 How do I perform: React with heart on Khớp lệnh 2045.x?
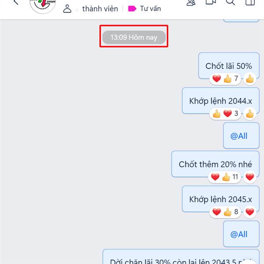click(250, 212)
